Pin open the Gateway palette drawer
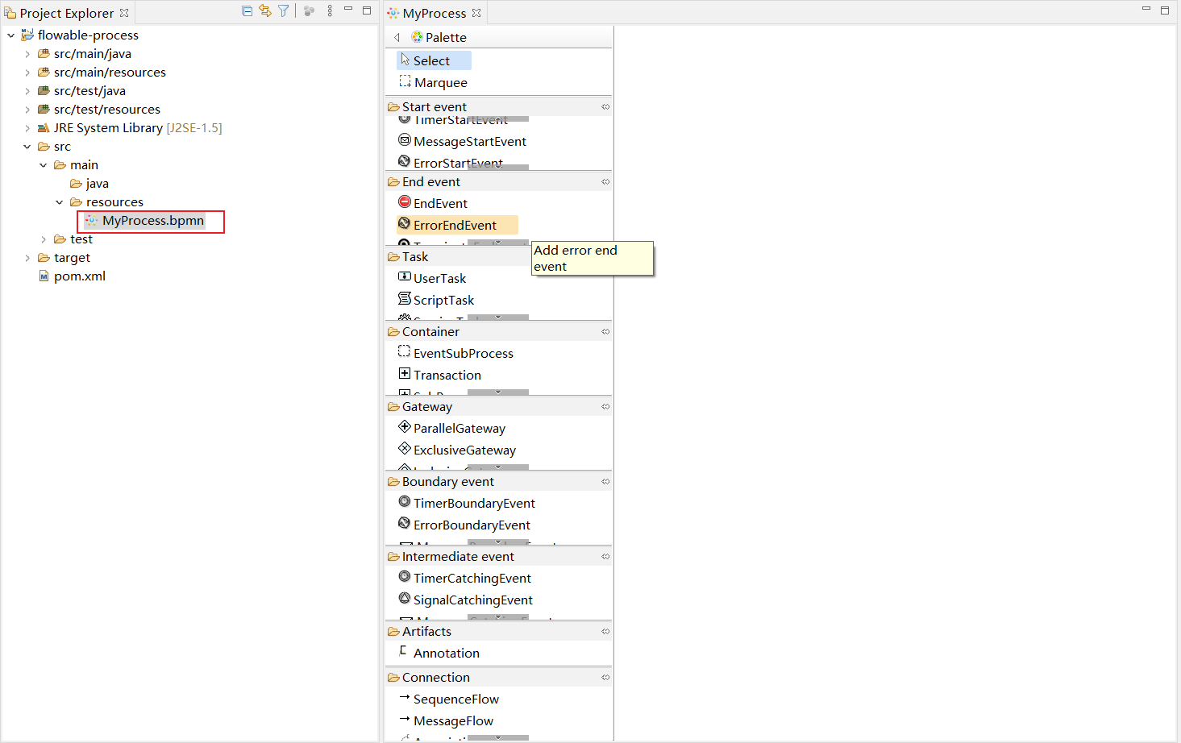 click(605, 406)
